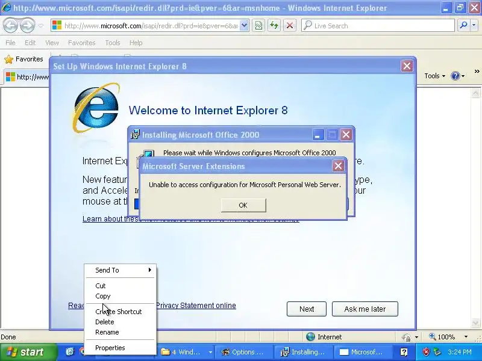Click the 100% zoom level button

(x=442, y=337)
